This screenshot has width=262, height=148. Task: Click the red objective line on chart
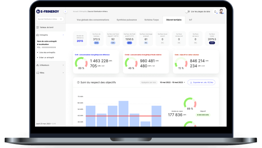[123, 116]
